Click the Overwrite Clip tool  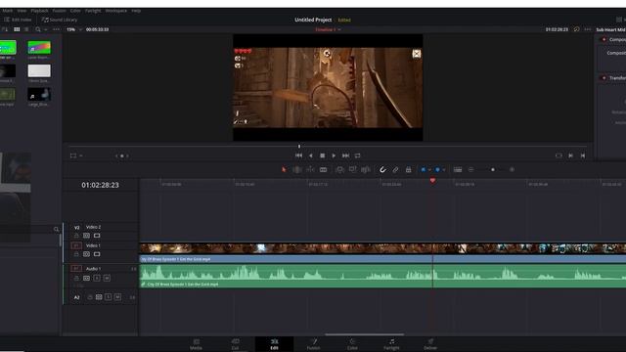[352, 169]
